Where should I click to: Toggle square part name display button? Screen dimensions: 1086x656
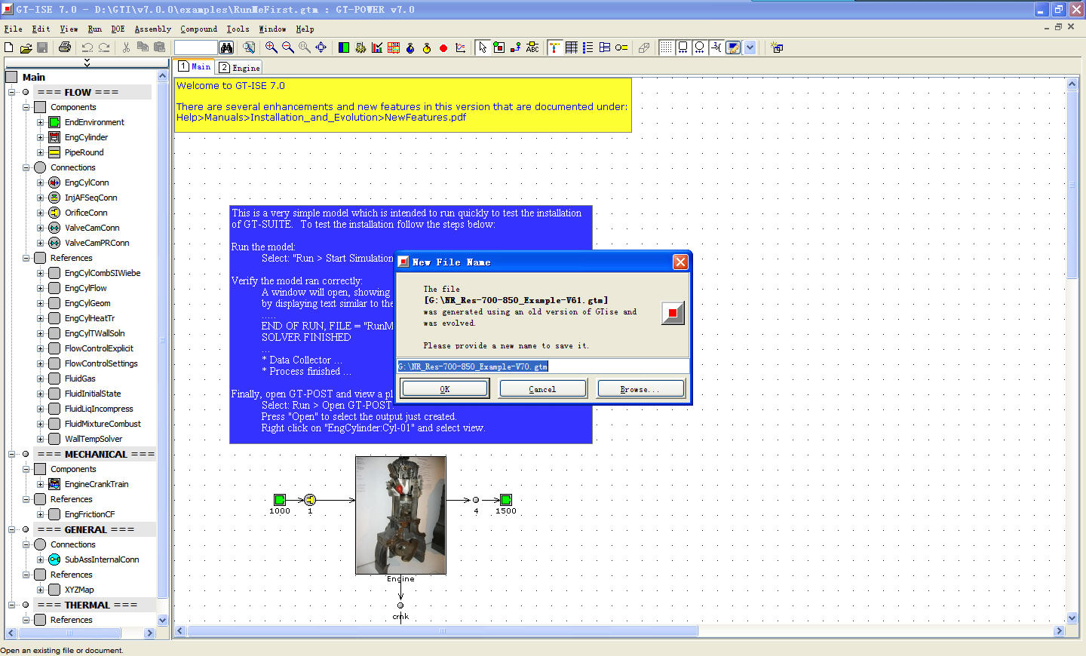point(683,48)
